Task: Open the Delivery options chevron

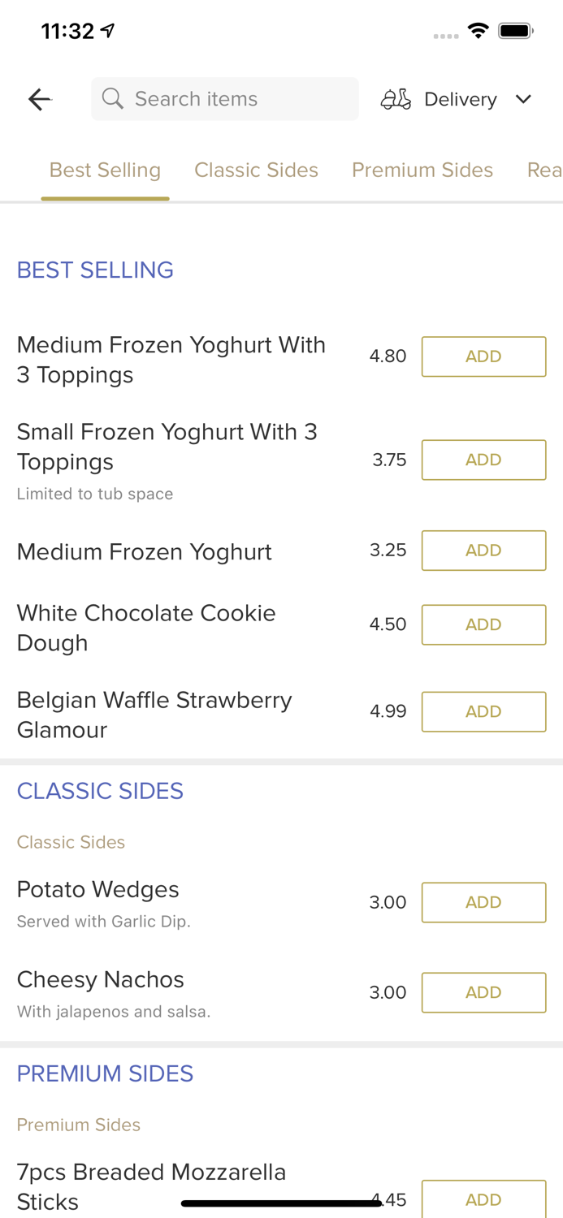Action: 524,98
